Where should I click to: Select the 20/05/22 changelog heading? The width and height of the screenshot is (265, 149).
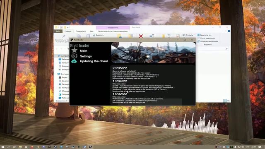pyautogui.click(x=120, y=68)
